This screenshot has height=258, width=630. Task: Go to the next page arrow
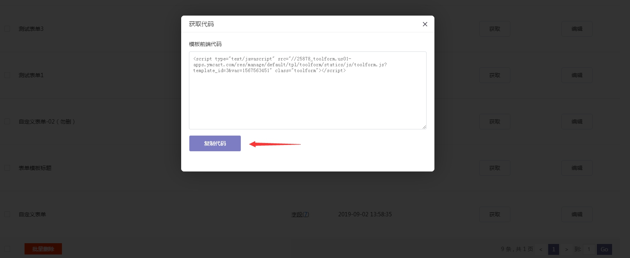pos(566,249)
